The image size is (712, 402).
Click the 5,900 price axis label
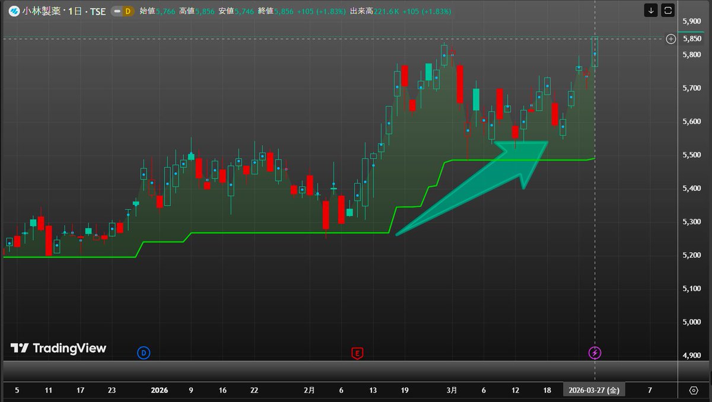click(x=693, y=21)
